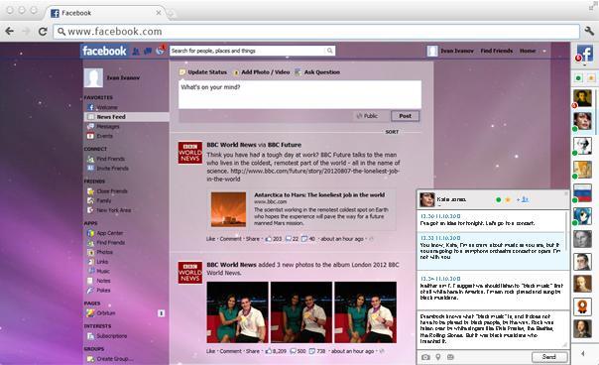Open friend requests icon in Facebook header
Screen dimensions: 599x365
[x=136, y=51]
